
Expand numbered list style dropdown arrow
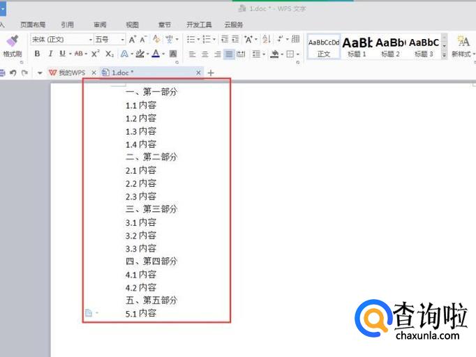(214, 39)
